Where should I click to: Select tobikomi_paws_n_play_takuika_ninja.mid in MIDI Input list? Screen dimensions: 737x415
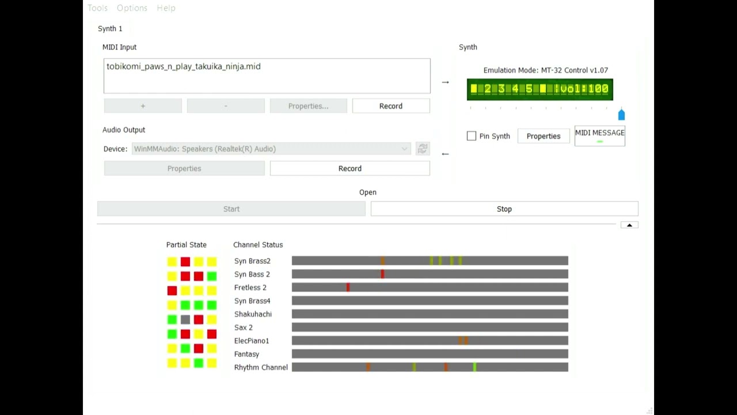coord(184,66)
